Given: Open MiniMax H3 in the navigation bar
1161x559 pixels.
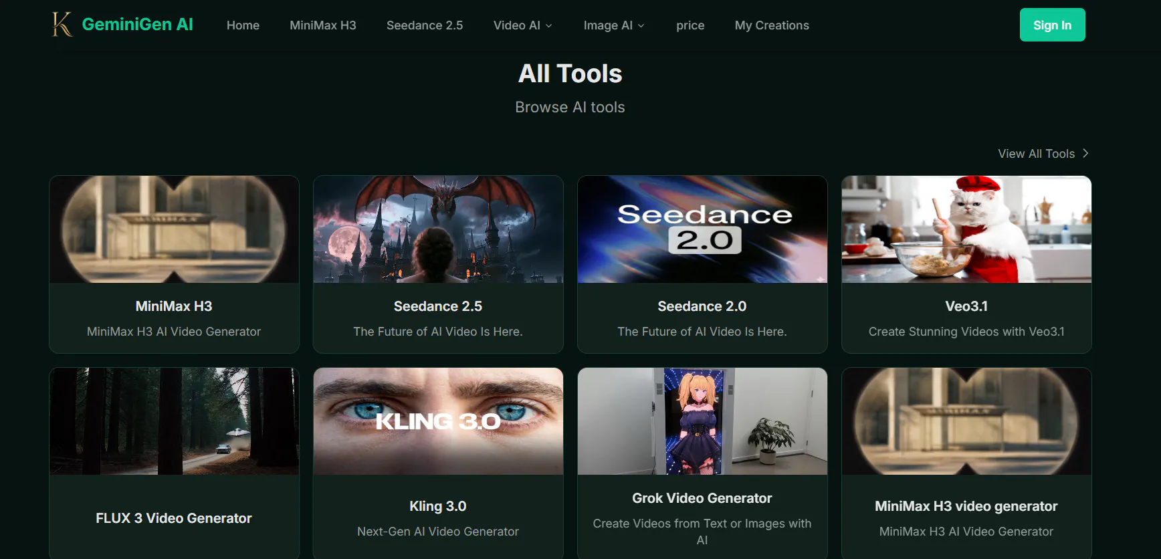Looking at the screenshot, I should tap(323, 25).
